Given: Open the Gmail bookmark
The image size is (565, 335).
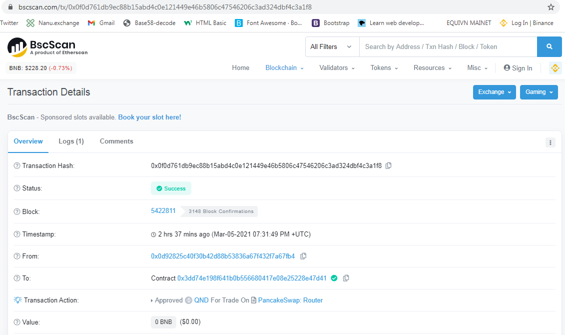Looking at the screenshot, I should click(x=101, y=22).
